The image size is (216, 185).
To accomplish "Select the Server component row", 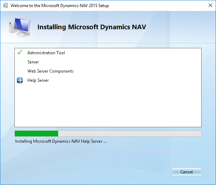I will 108,62.
